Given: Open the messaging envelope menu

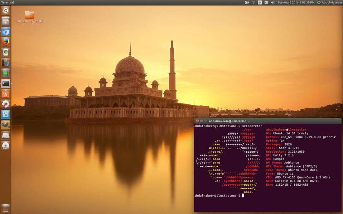Looking at the screenshot, I should 266,2.
